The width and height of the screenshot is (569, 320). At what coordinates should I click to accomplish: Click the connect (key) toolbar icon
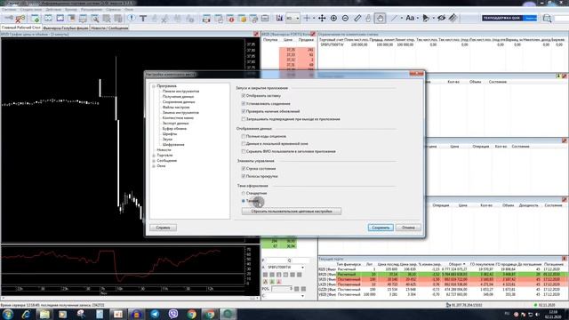coord(8,18)
